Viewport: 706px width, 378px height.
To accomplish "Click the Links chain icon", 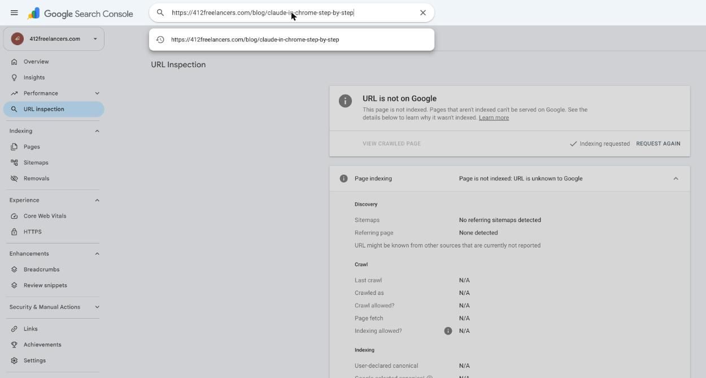I will click(x=14, y=329).
